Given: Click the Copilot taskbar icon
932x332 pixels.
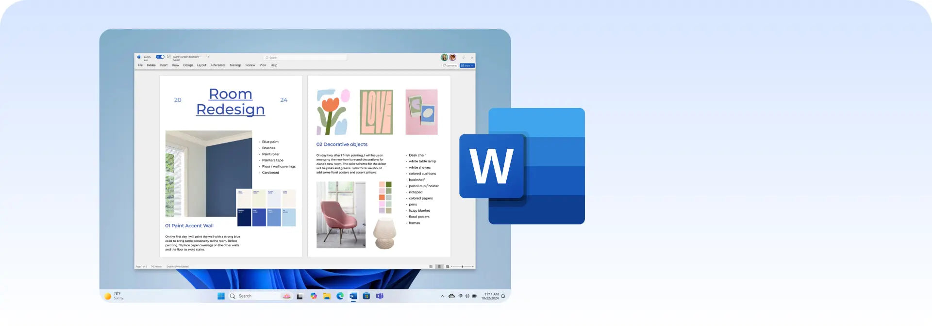Looking at the screenshot, I should point(314,296).
